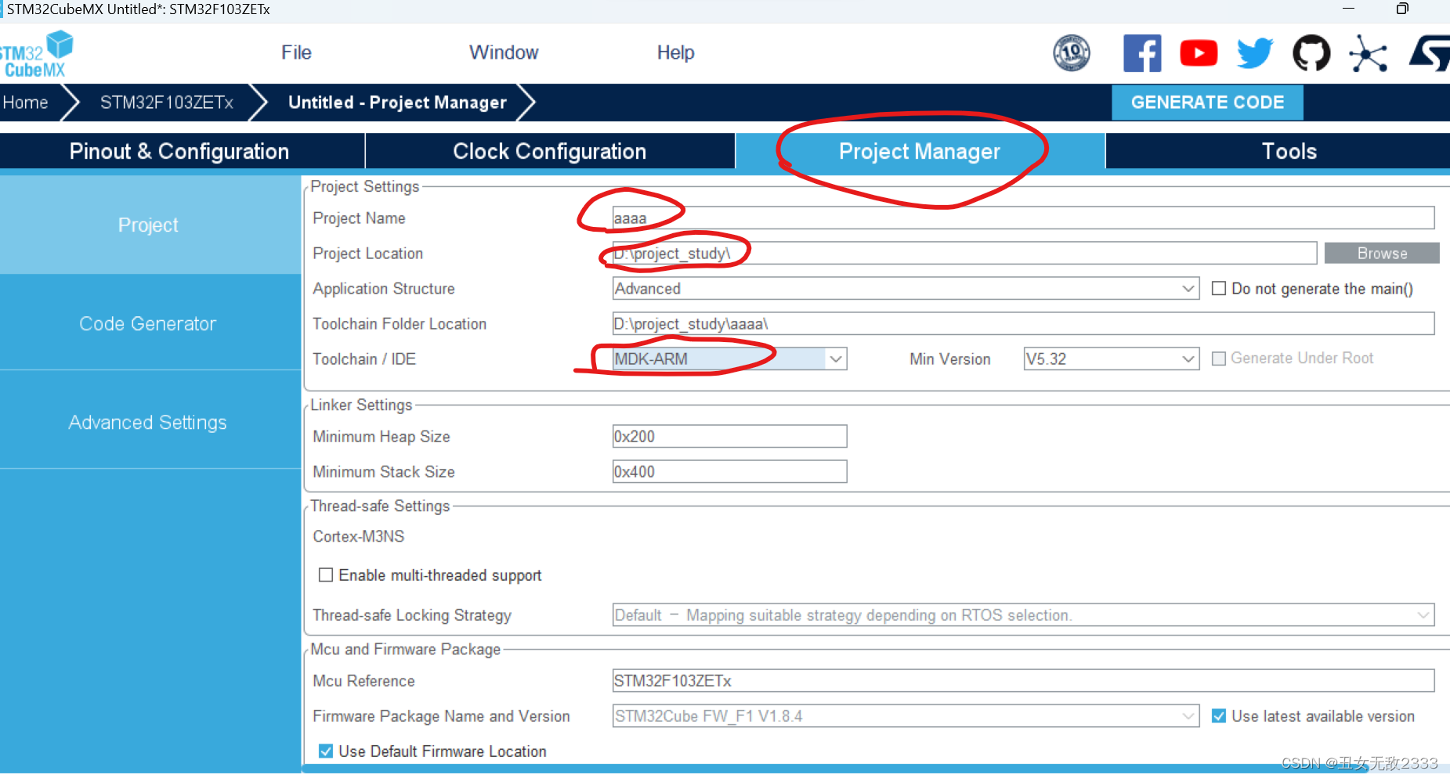Open the YouTube channel icon
Image resolution: width=1450 pixels, height=778 pixels.
(1199, 53)
